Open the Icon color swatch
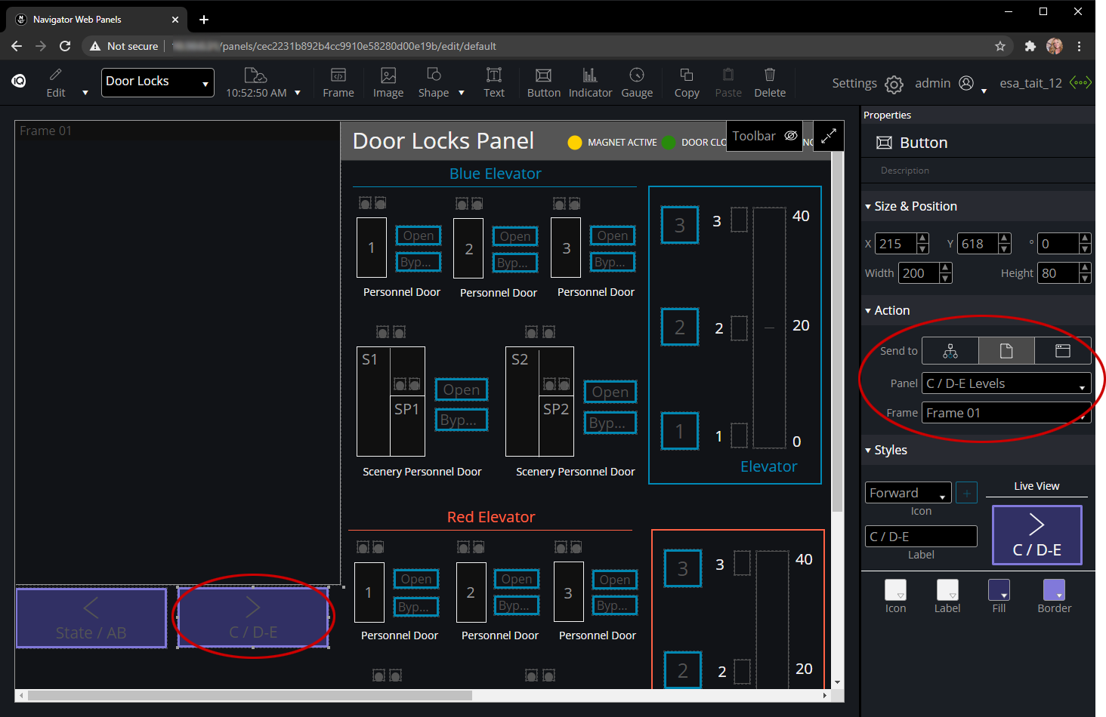Viewport: 1106px width, 717px height. tap(895, 590)
